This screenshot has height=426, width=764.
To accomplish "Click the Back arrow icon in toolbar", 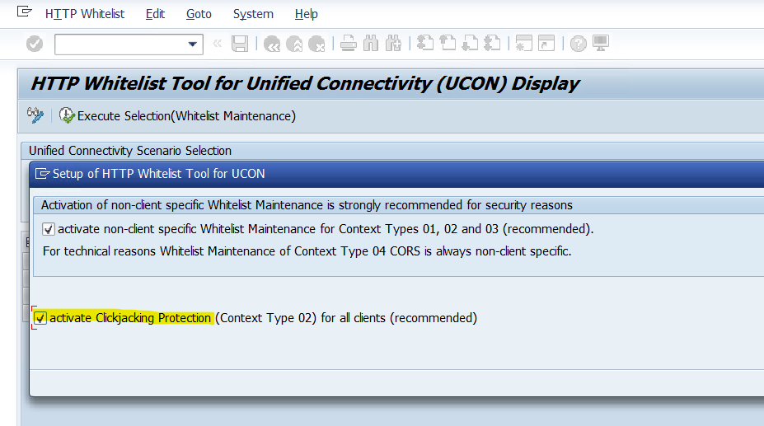I will coord(272,44).
